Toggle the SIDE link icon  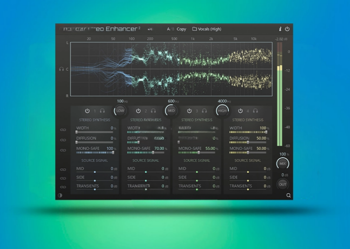pos(63,178)
